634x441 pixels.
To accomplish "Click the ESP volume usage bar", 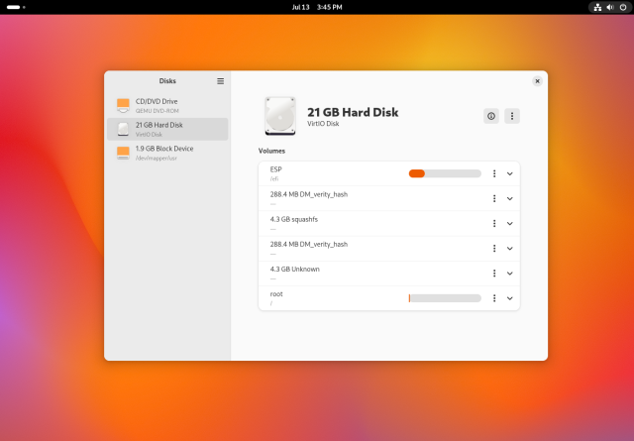I will click(x=445, y=173).
